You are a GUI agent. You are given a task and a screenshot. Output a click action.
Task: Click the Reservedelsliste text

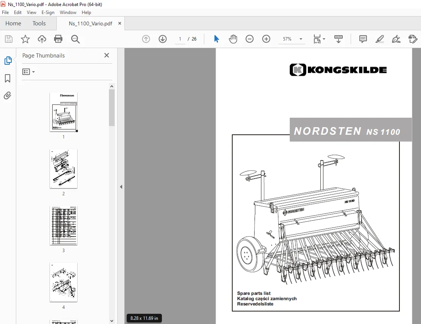(x=255, y=304)
